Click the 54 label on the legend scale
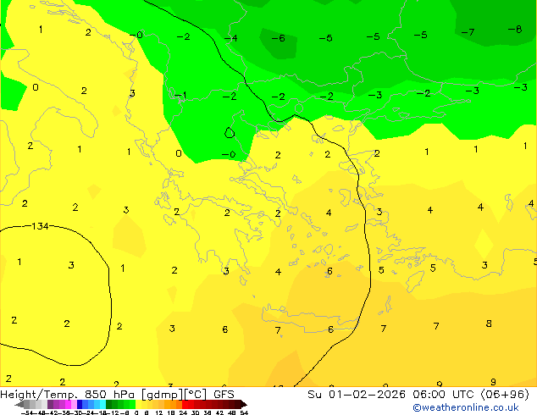 [244, 412]
